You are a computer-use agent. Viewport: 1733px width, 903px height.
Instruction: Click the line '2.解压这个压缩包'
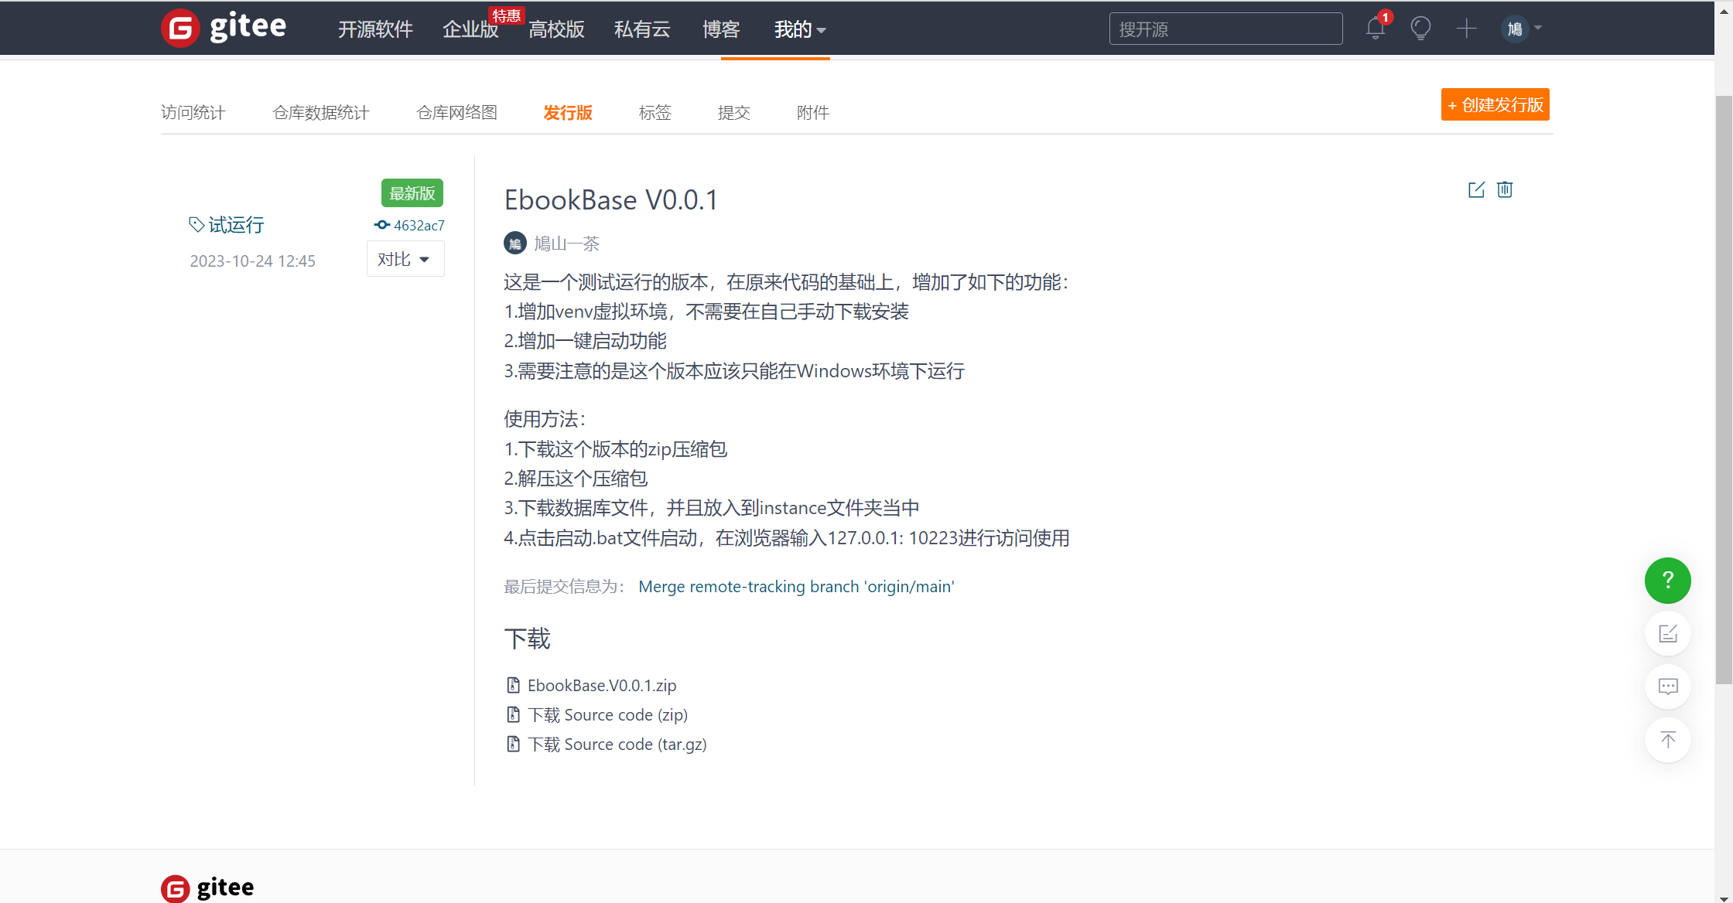(x=576, y=479)
